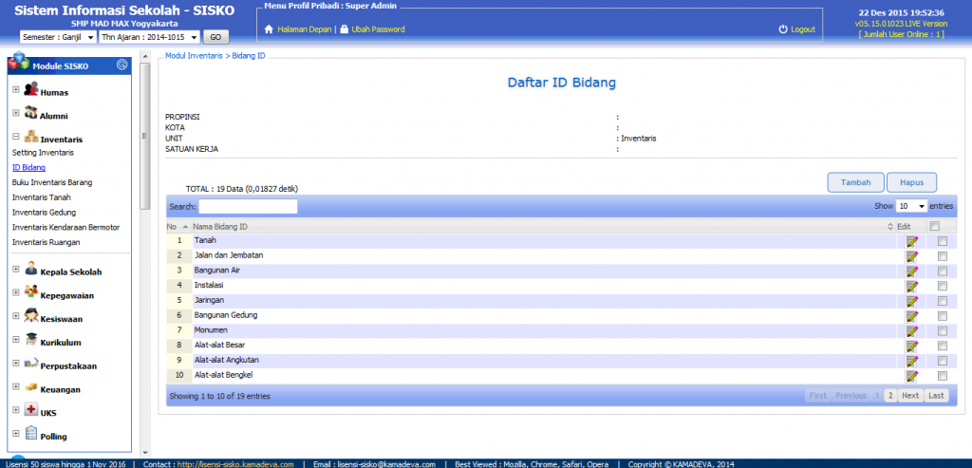
Task: Open the lisensi-sisko.kamadeva.com link
Action: 235,463
